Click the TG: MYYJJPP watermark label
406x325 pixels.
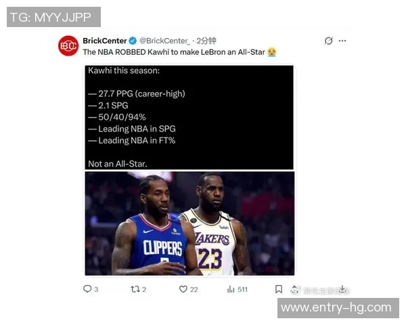coord(53,17)
